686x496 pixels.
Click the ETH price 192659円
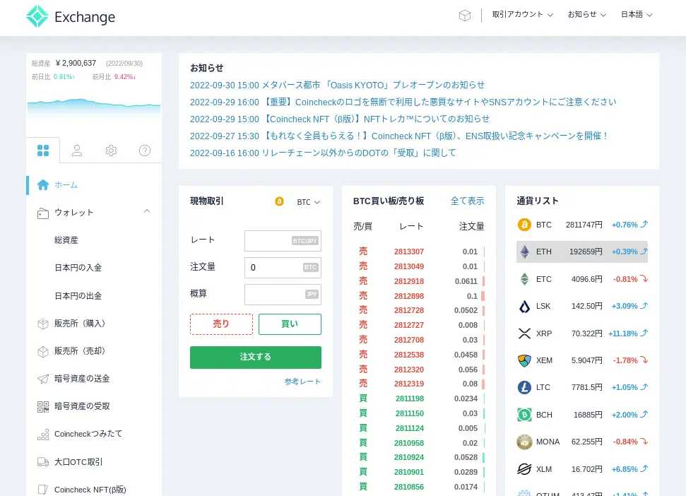586,252
